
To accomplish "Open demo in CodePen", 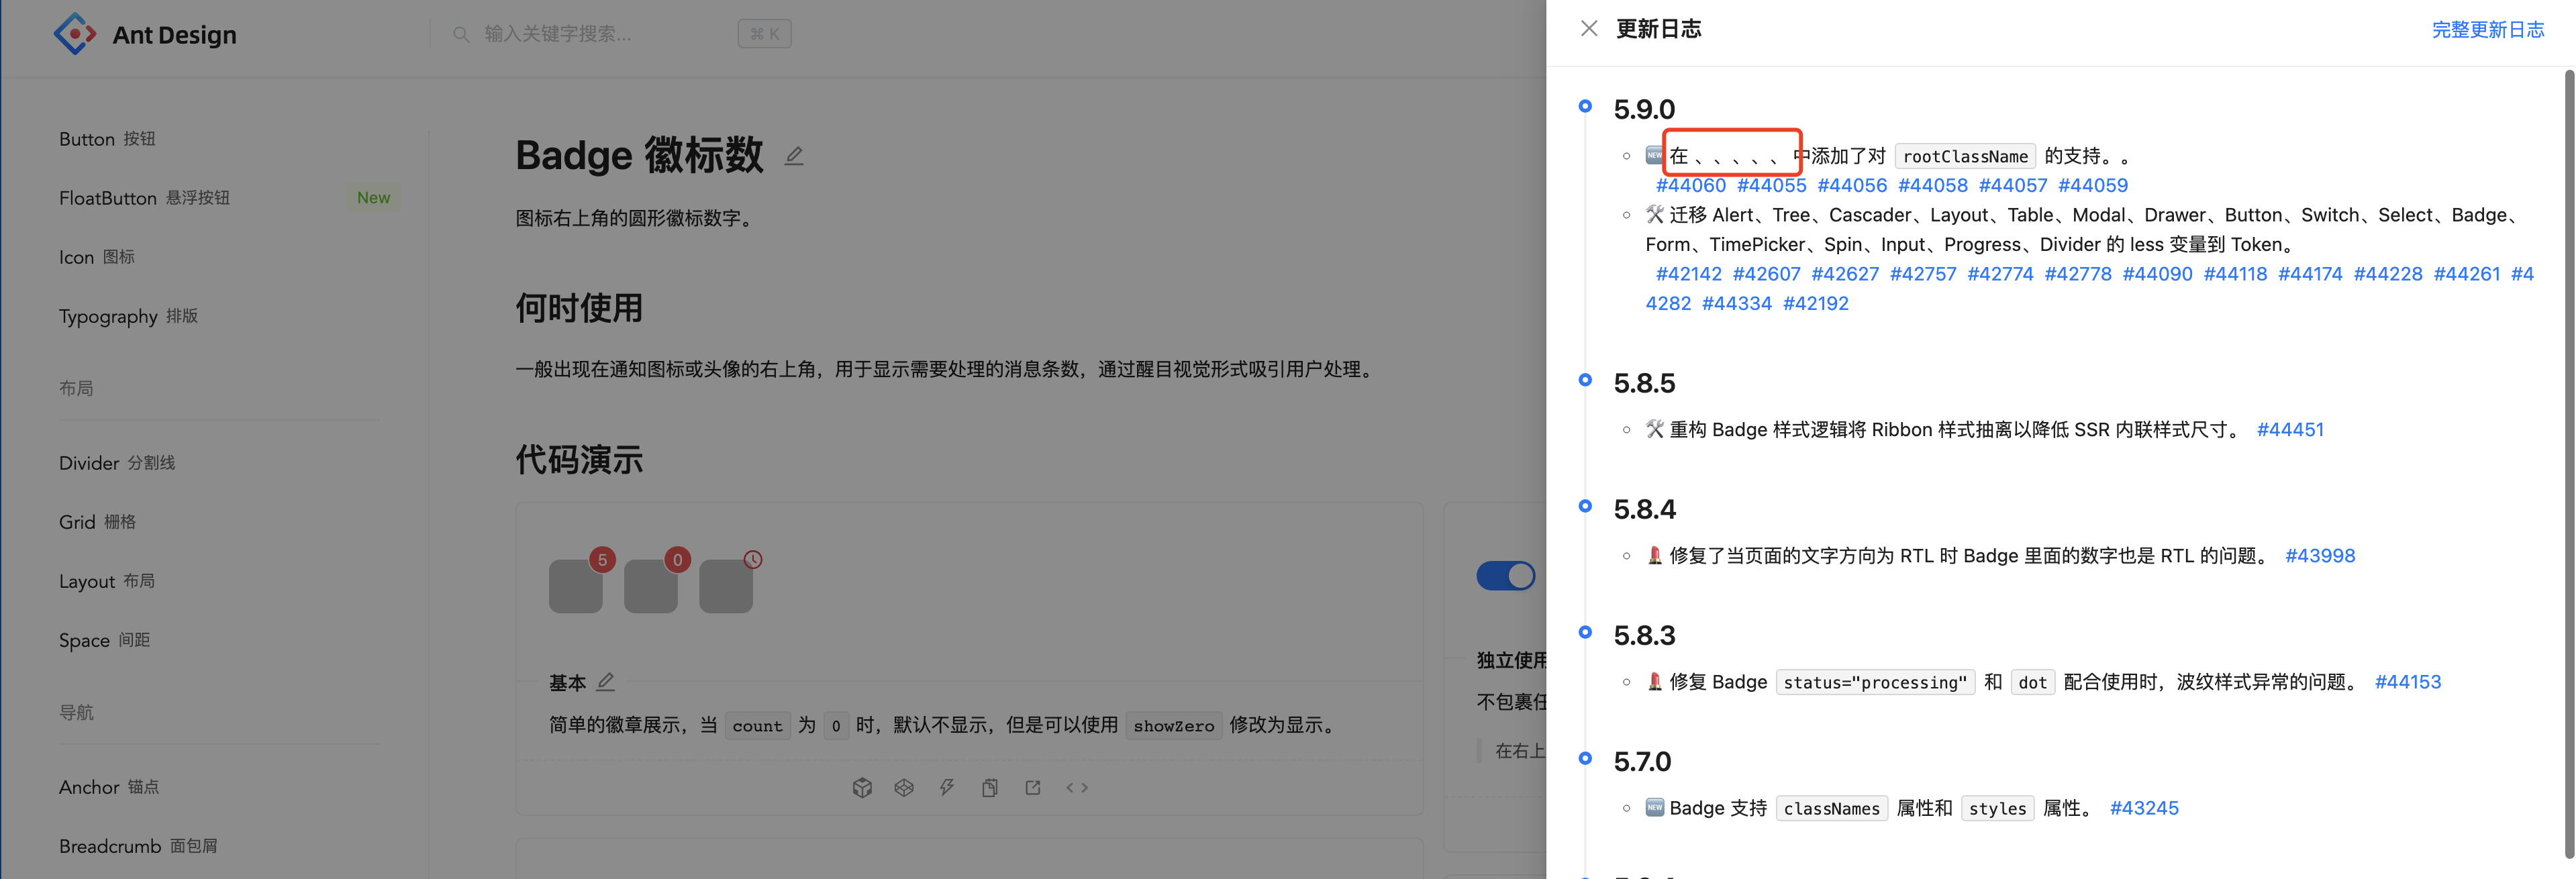I will (904, 787).
